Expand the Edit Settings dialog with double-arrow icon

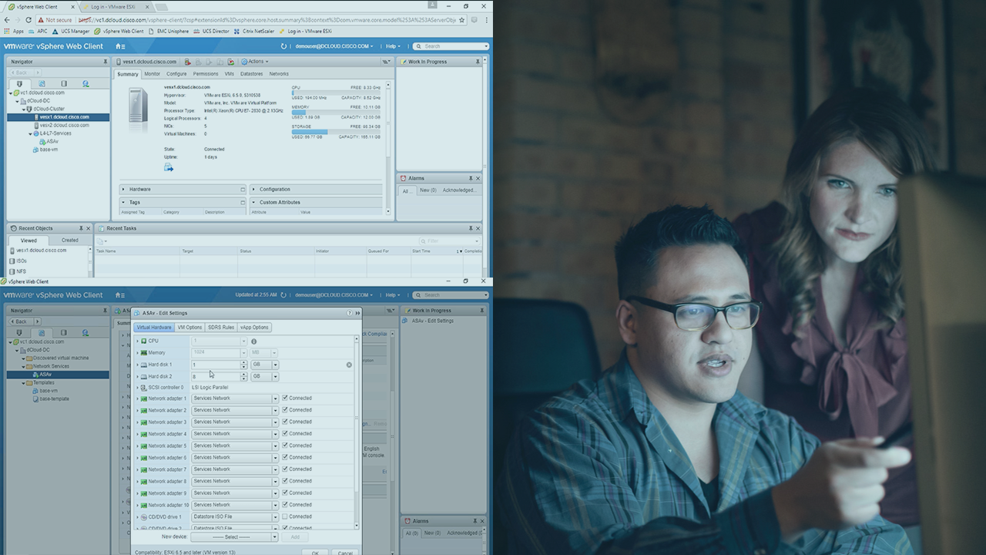click(357, 313)
